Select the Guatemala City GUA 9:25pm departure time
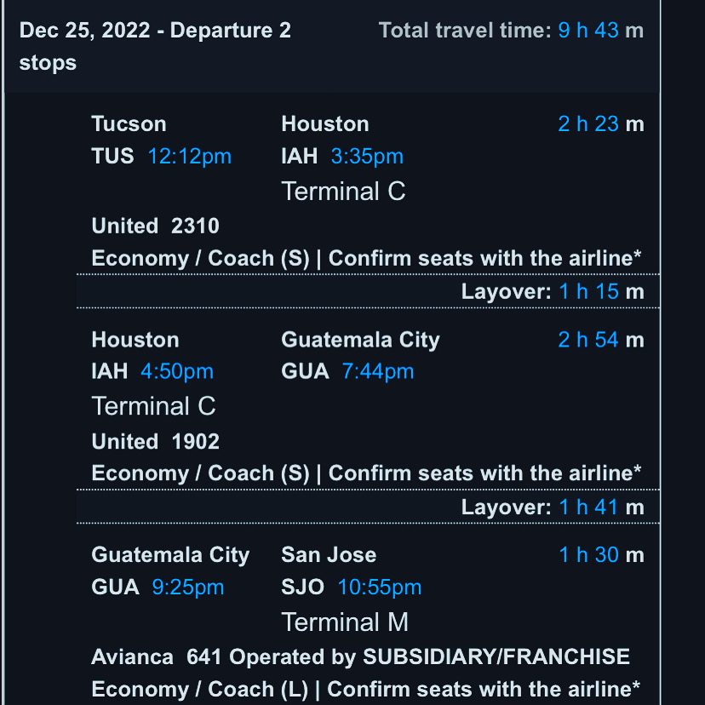Viewport: 705px width, 705px height. tap(187, 587)
